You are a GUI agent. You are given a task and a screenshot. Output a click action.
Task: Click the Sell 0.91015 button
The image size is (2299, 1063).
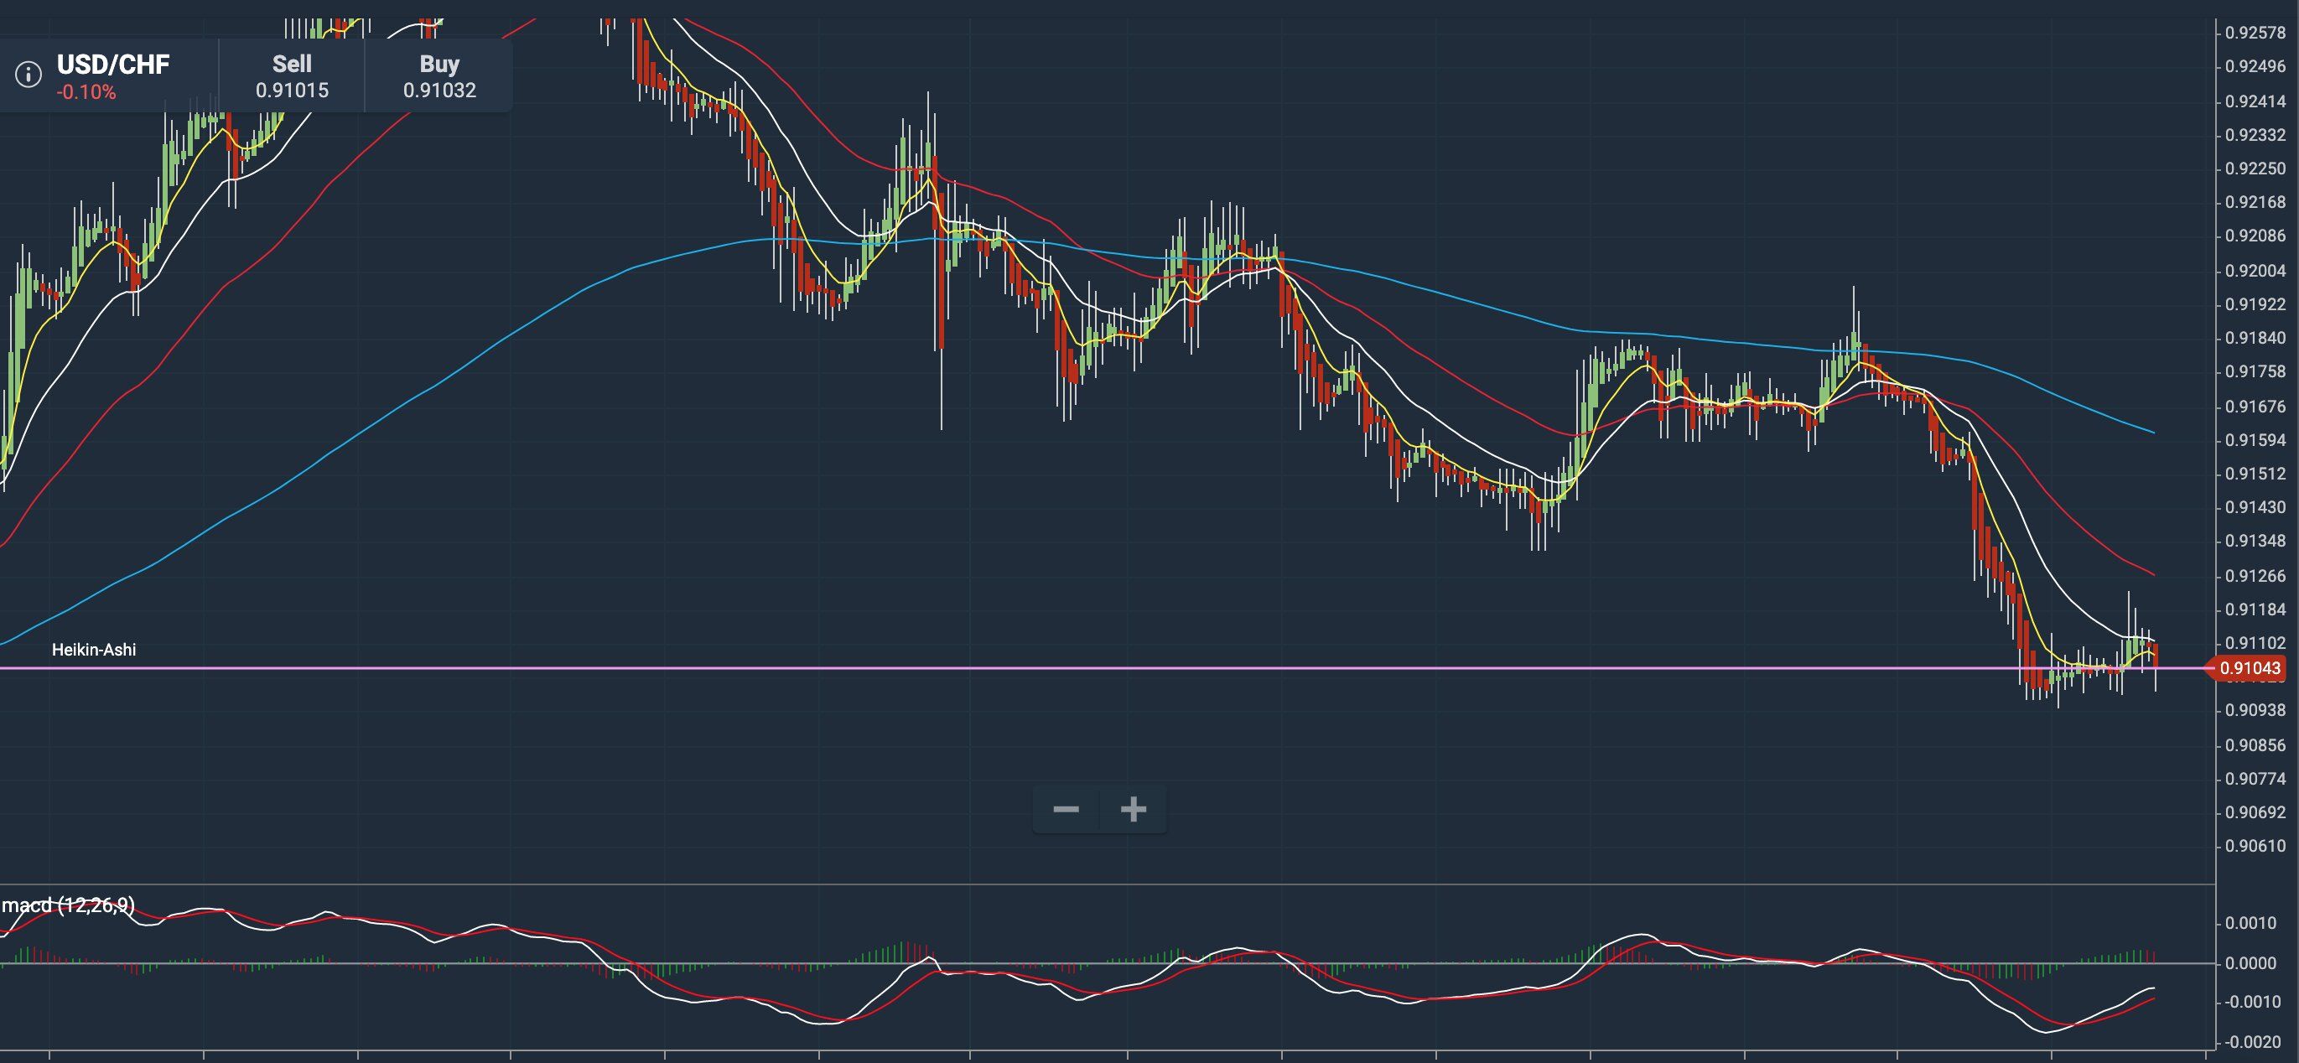(x=292, y=75)
